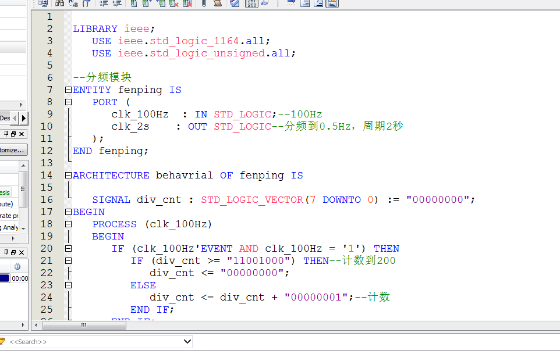
Task: Collapse the ARCHITECTURE behavrial fold
Action: (x=68, y=175)
